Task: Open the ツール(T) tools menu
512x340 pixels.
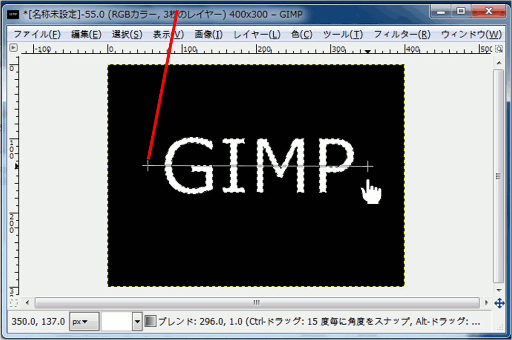Action: [x=343, y=34]
